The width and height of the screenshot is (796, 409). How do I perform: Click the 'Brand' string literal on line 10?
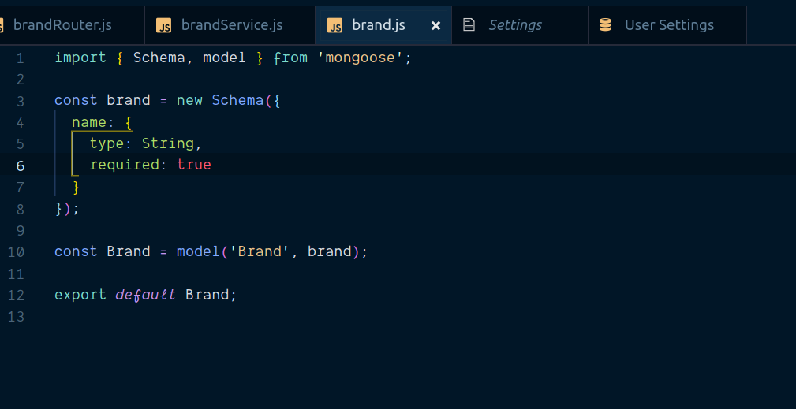tap(260, 251)
